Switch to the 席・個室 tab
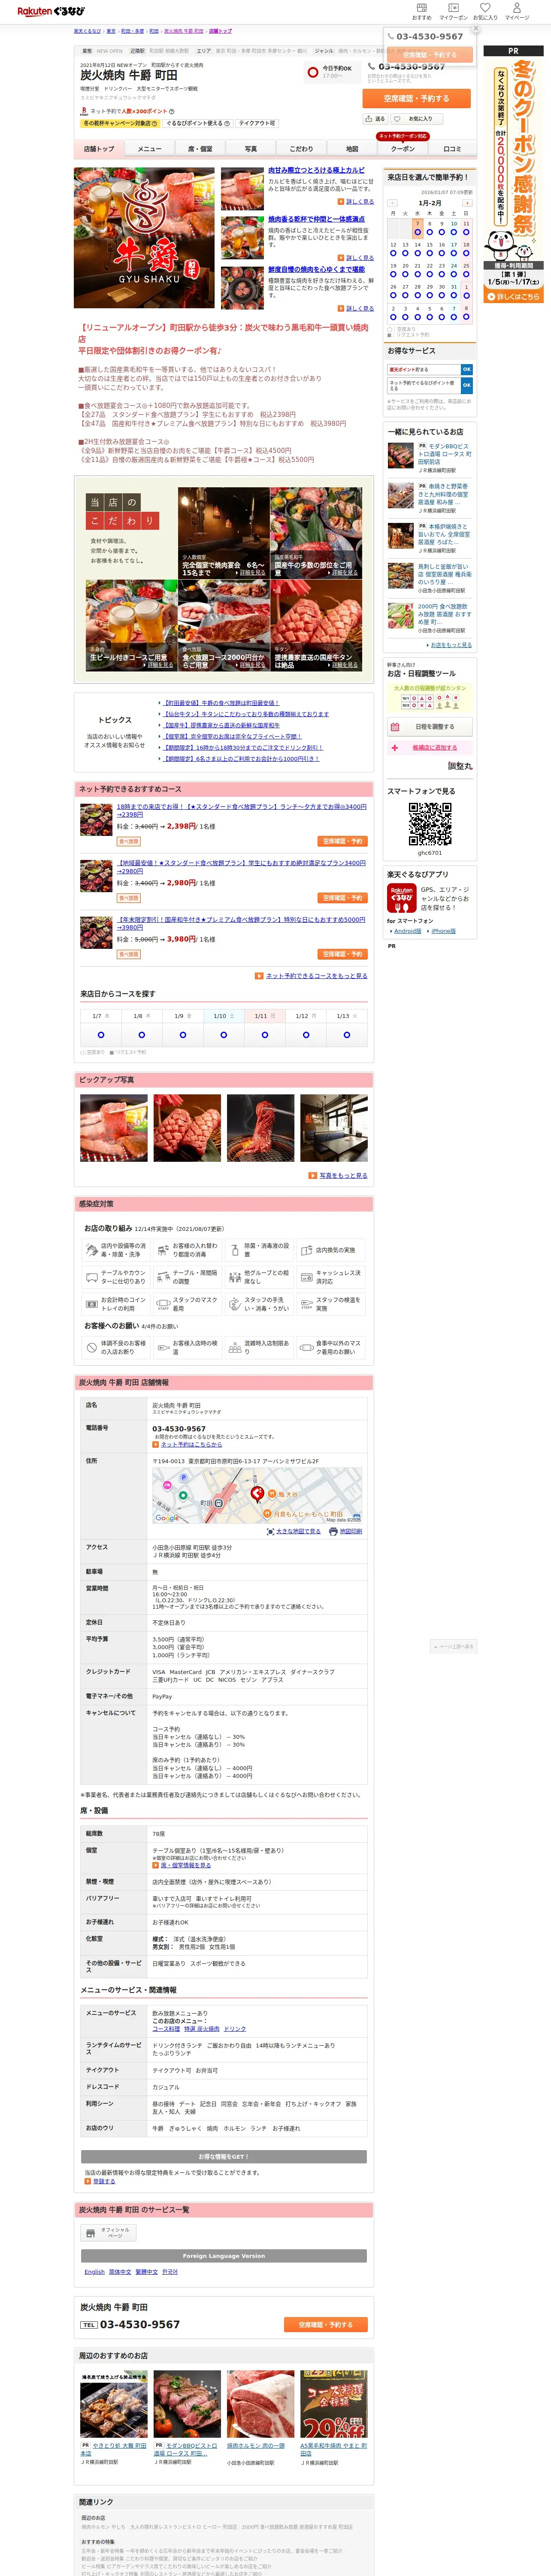Image resolution: width=551 pixels, height=2576 pixels. pos(200,148)
